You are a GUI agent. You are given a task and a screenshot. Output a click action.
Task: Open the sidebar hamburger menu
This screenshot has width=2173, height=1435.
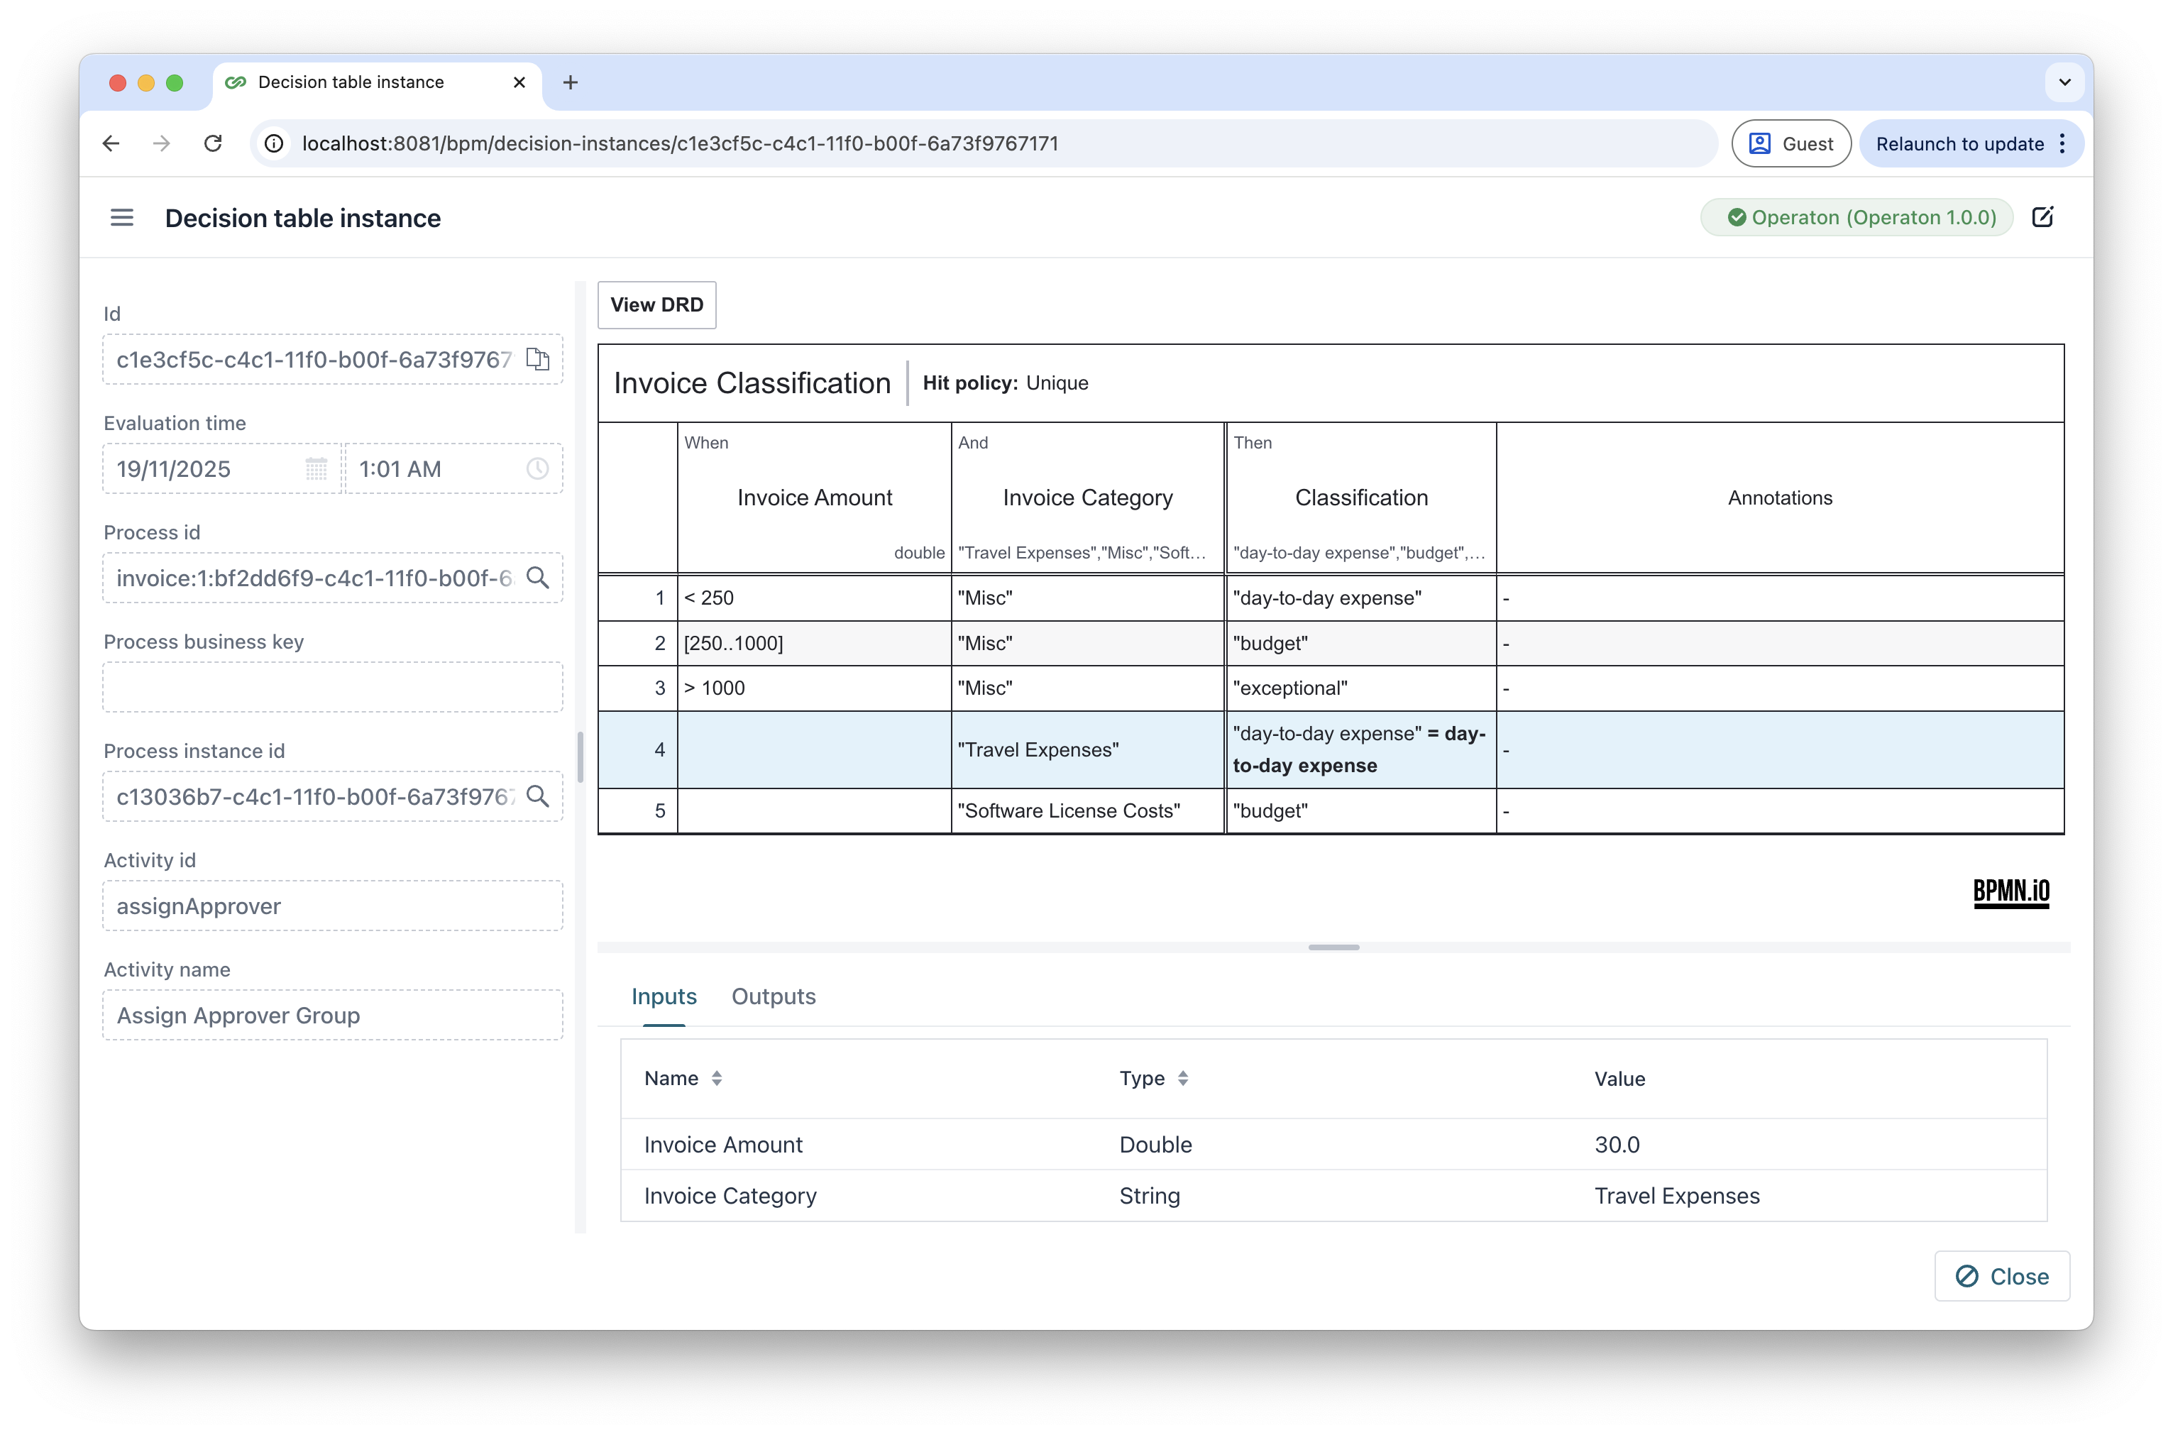click(121, 217)
